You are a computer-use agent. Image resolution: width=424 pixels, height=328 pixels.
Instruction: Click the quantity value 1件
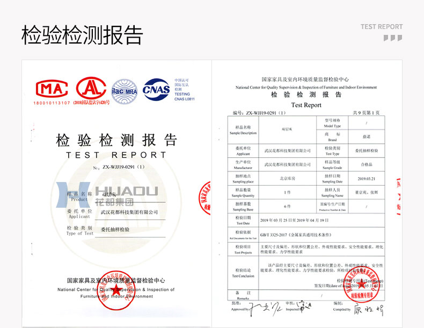click(287, 193)
